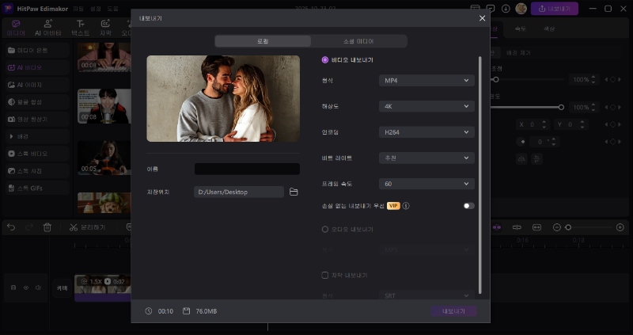Open the format dropdown showing MP4
Image resolution: width=633 pixels, height=335 pixels.
(x=426, y=81)
